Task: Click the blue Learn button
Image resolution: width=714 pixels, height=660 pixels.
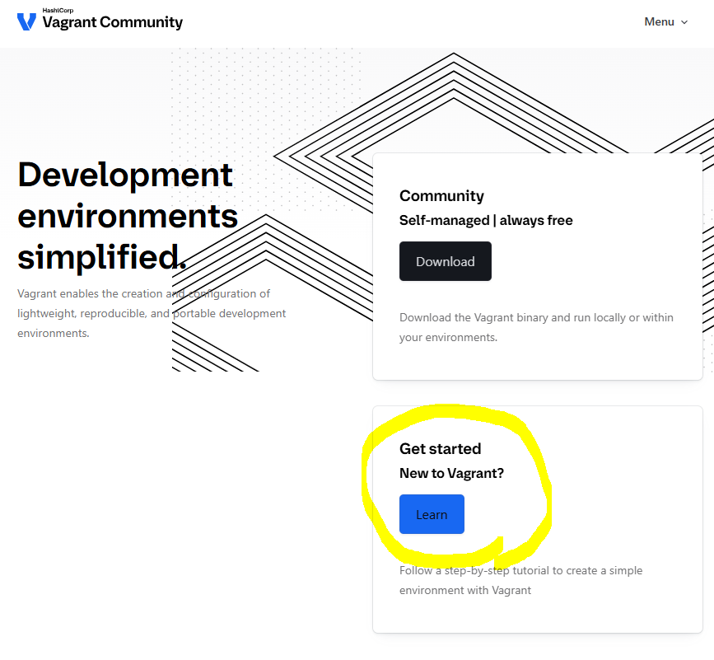Action: pyautogui.click(x=432, y=514)
